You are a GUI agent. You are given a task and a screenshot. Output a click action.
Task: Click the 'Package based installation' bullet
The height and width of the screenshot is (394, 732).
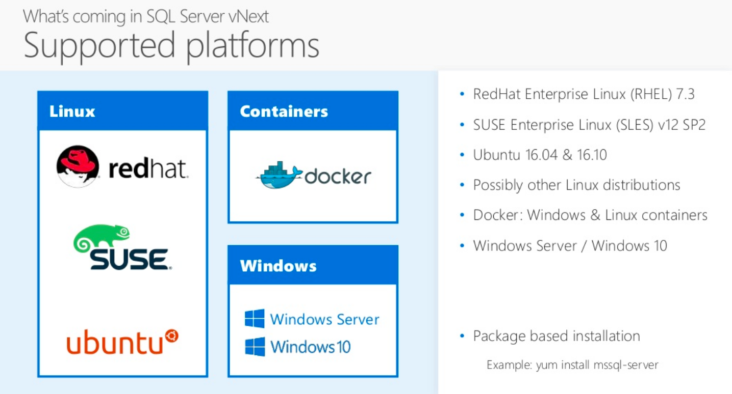click(x=557, y=336)
